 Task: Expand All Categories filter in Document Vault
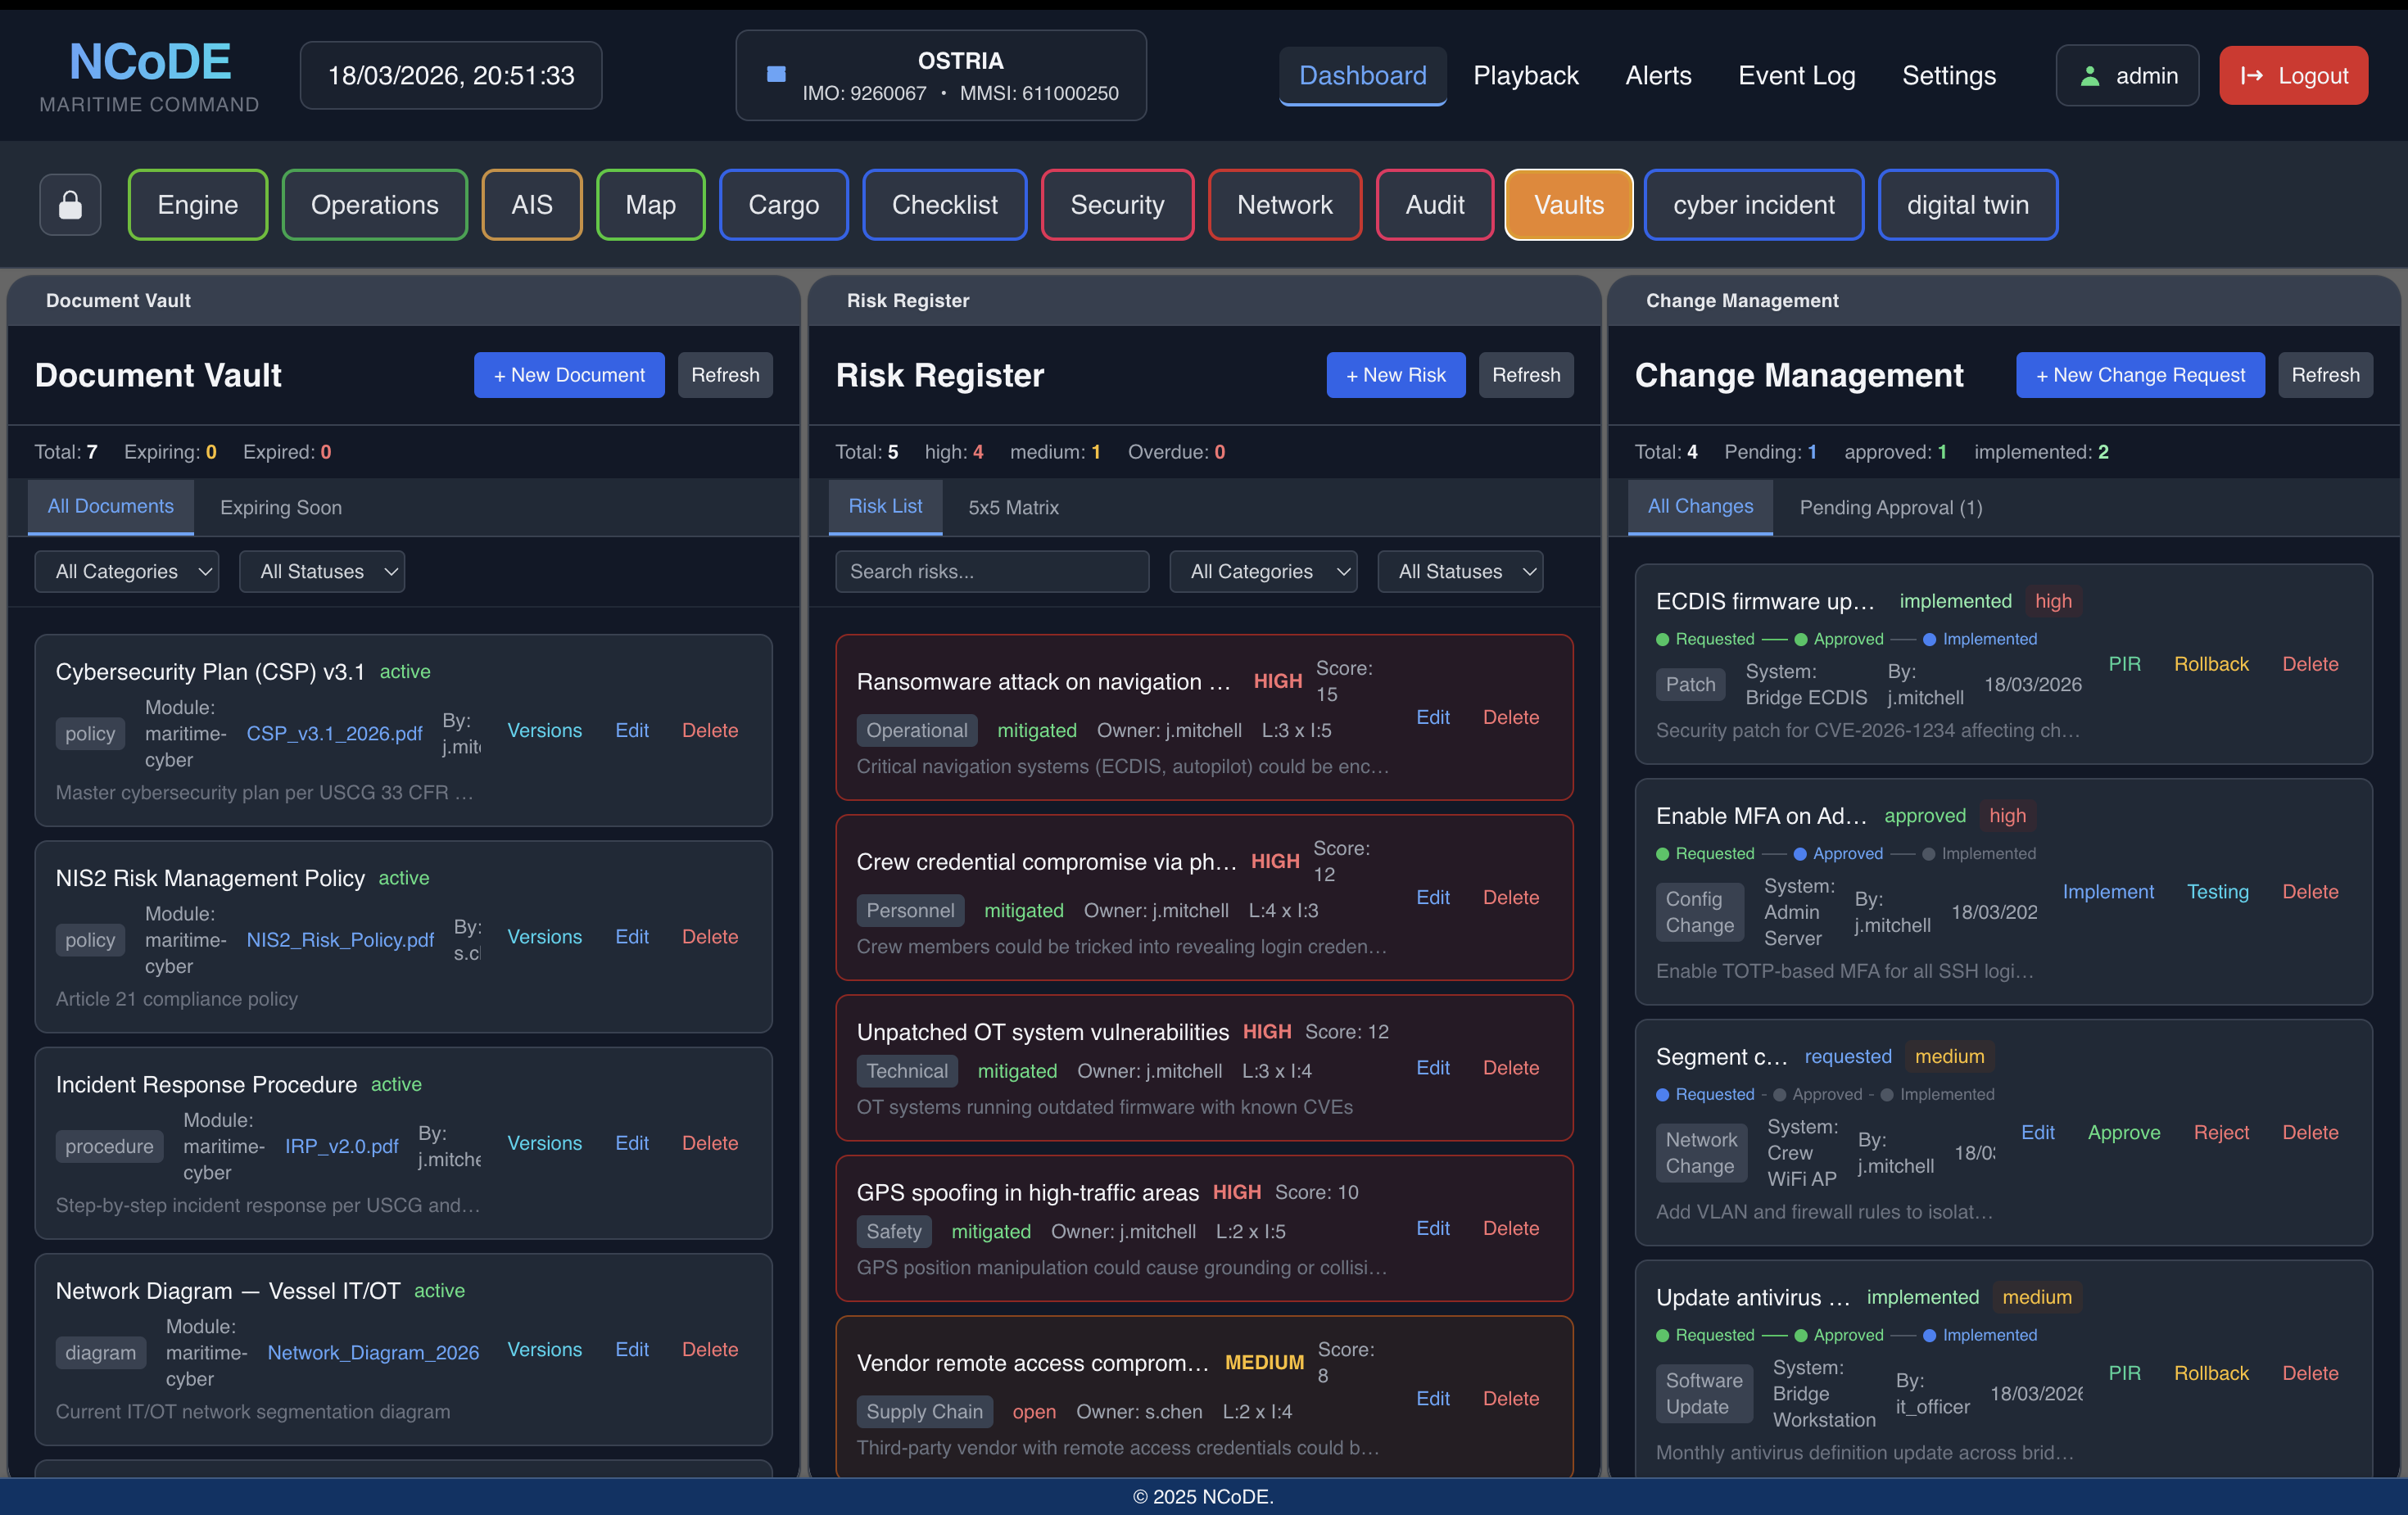tap(126, 571)
